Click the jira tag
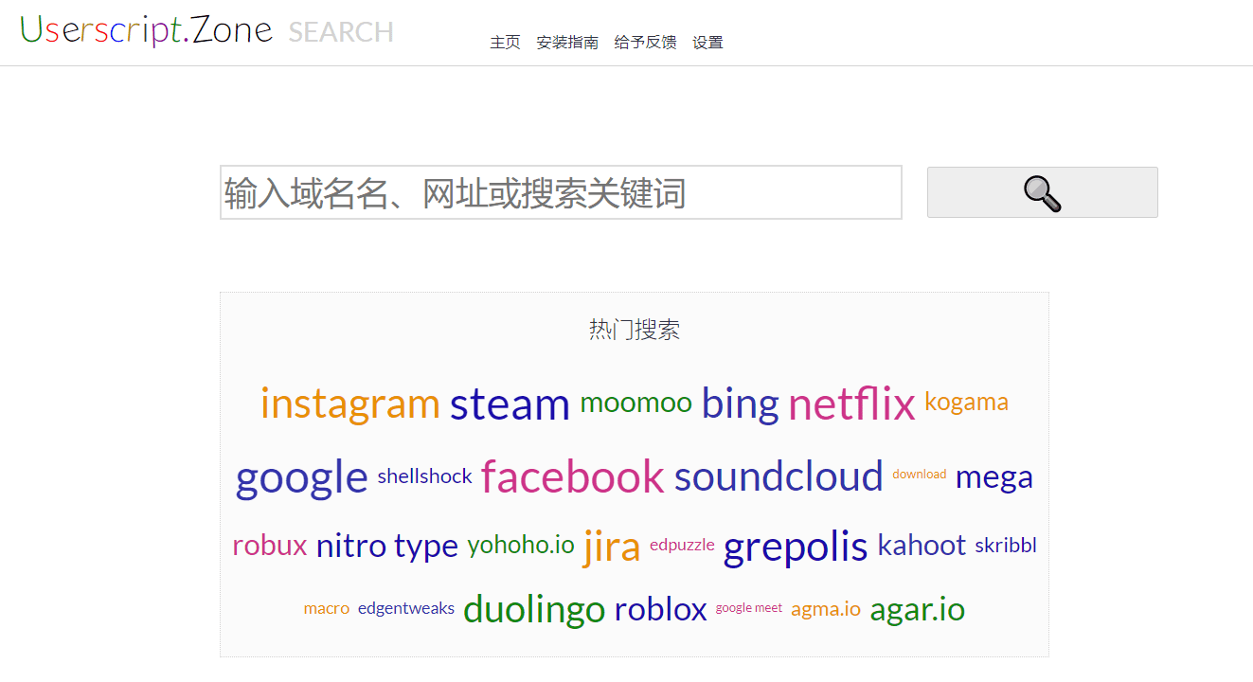 pos(612,547)
